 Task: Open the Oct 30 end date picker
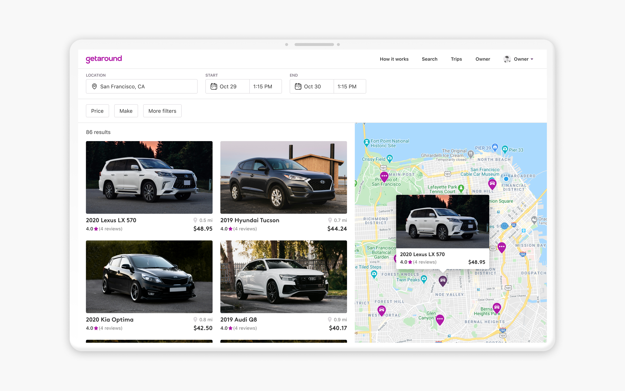311,86
